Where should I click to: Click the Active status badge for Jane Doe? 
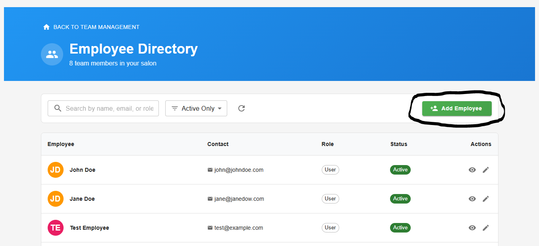pyautogui.click(x=400, y=199)
